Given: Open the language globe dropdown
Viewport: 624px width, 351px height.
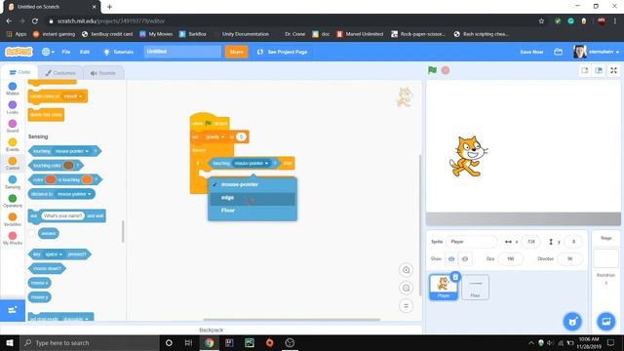Looking at the screenshot, I should click(x=48, y=52).
